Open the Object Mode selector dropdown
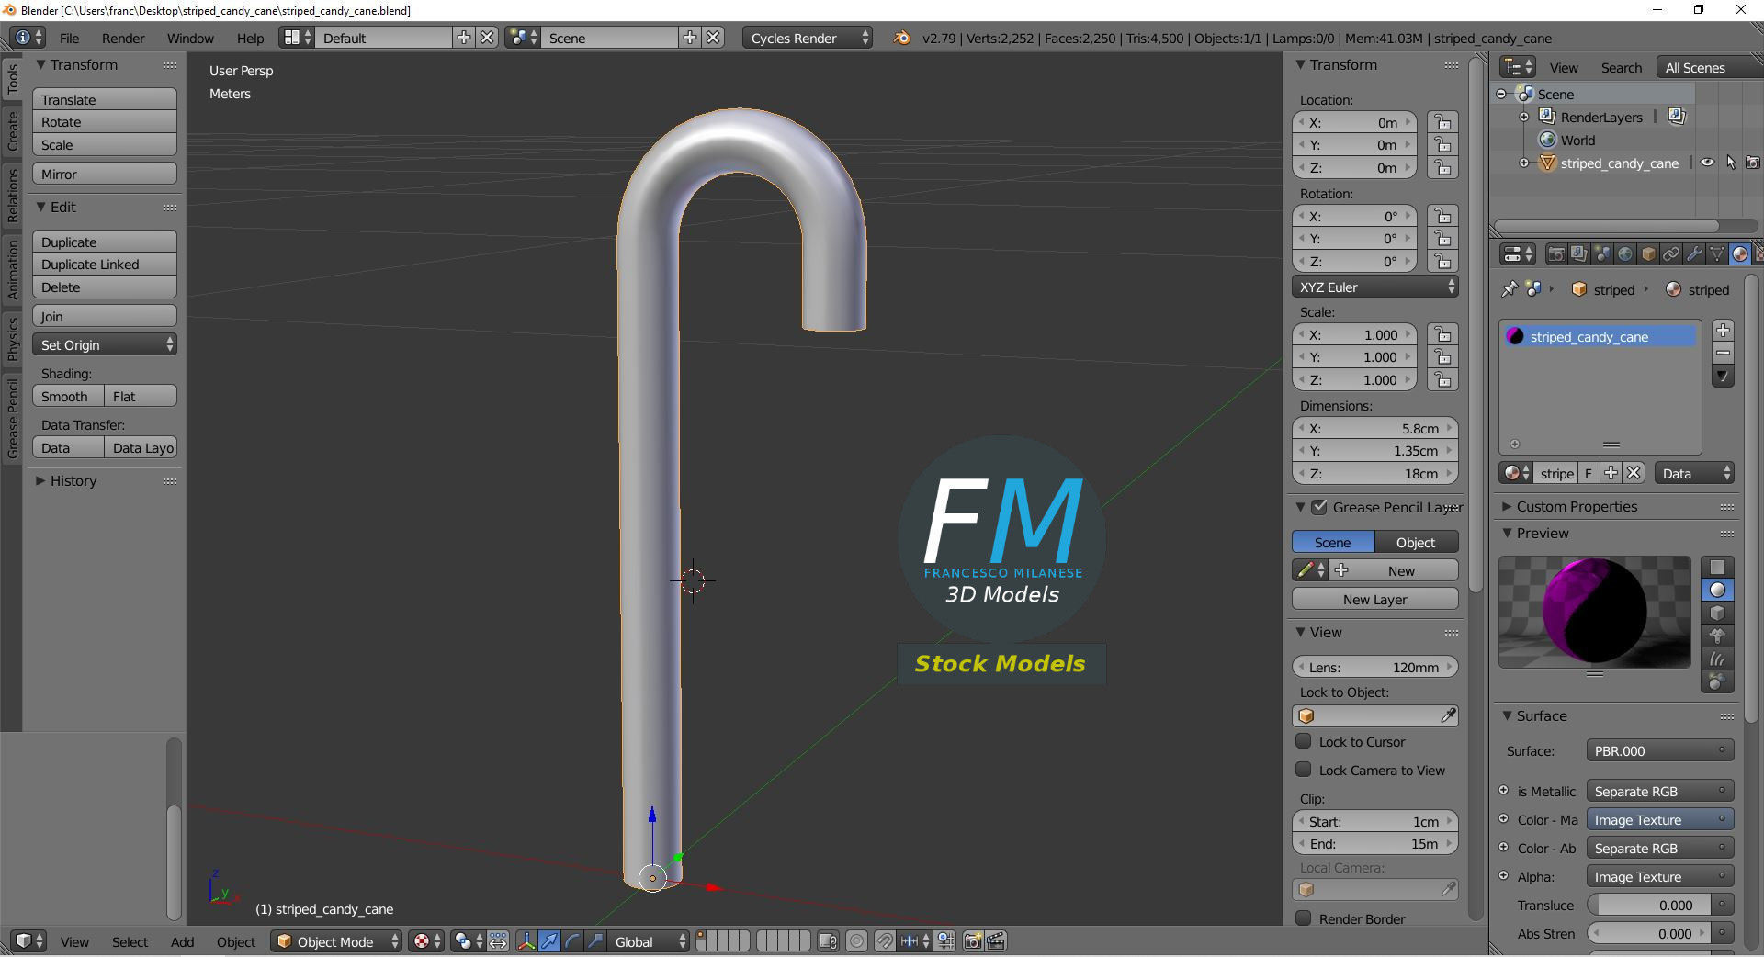Image resolution: width=1764 pixels, height=957 pixels. tap(336, 941)
